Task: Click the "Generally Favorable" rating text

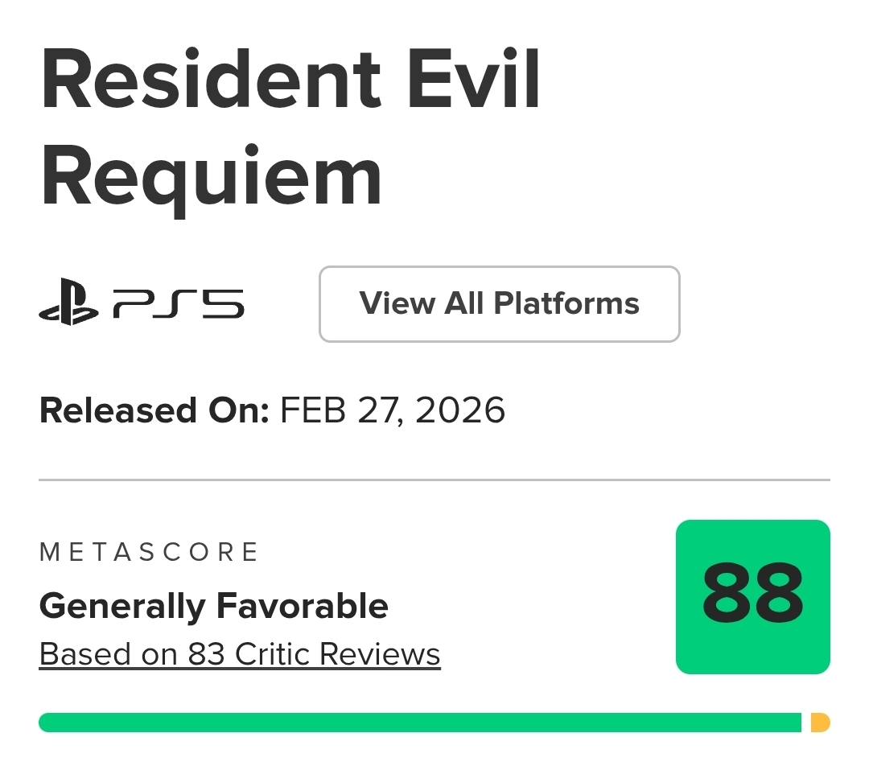Action: (x=213, y=605)
